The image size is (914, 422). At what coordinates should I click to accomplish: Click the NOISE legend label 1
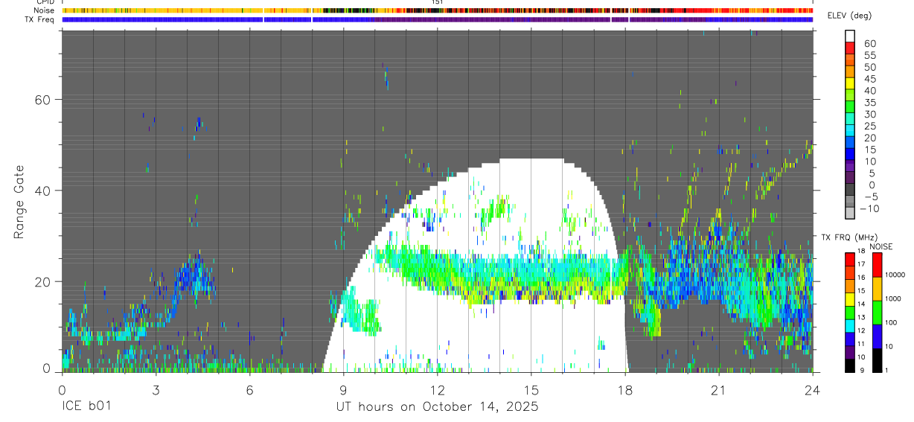click(x=887, y=369)
